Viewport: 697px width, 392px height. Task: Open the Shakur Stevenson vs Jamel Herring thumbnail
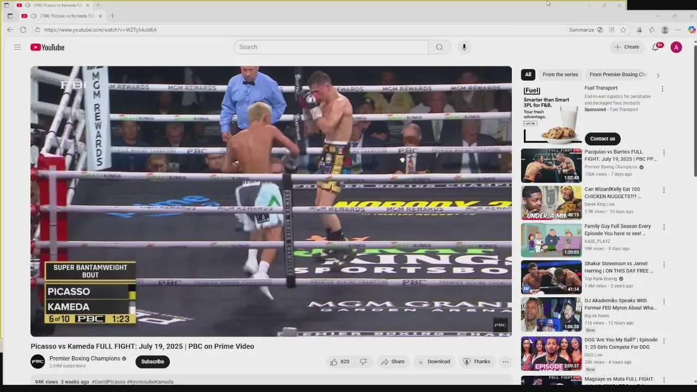[x=551, y=277]
